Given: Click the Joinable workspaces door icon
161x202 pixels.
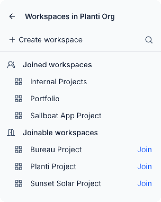Looking at the screenshot, I should pos(11,133).
